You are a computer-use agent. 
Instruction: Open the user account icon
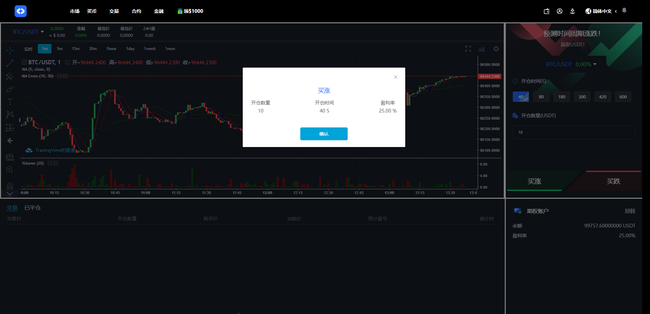pos(560,11)
